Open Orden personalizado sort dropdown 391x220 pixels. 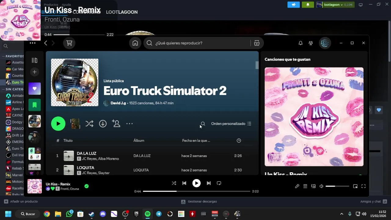231,124
